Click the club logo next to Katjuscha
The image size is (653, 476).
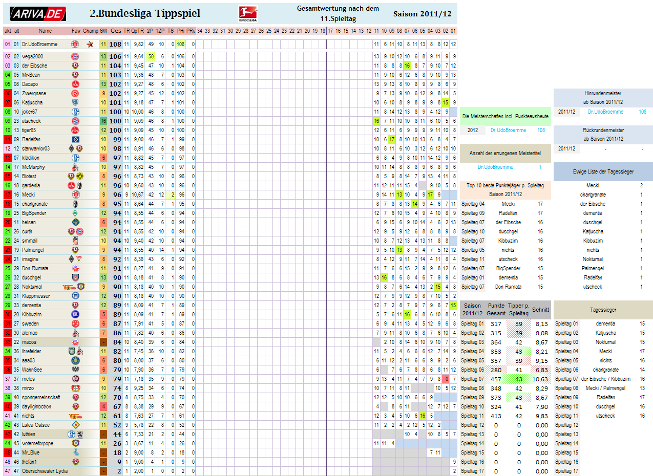(x=75, y=103)
